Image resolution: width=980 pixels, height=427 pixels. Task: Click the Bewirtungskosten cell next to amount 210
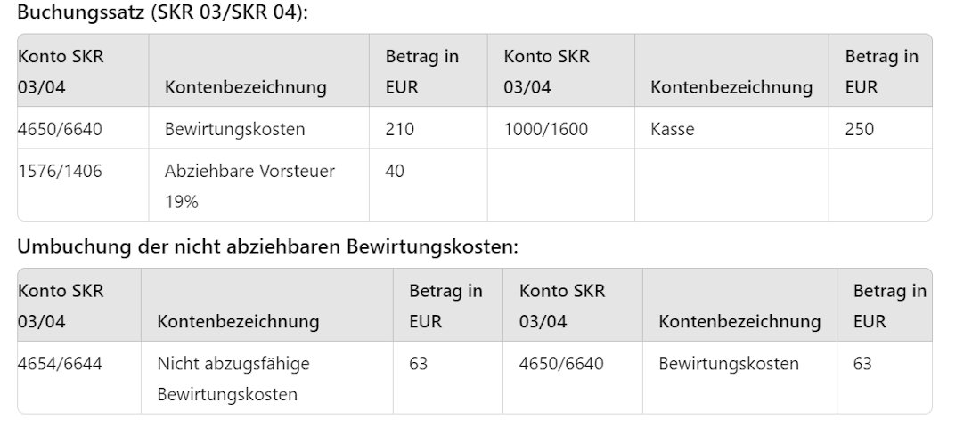(x=235, y=129)
